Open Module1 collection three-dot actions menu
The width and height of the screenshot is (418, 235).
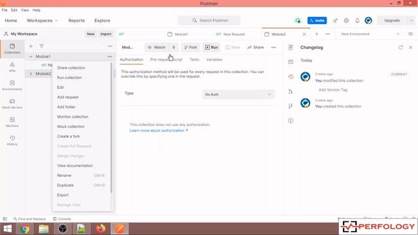pyautogui.click(x=110, y=57)
